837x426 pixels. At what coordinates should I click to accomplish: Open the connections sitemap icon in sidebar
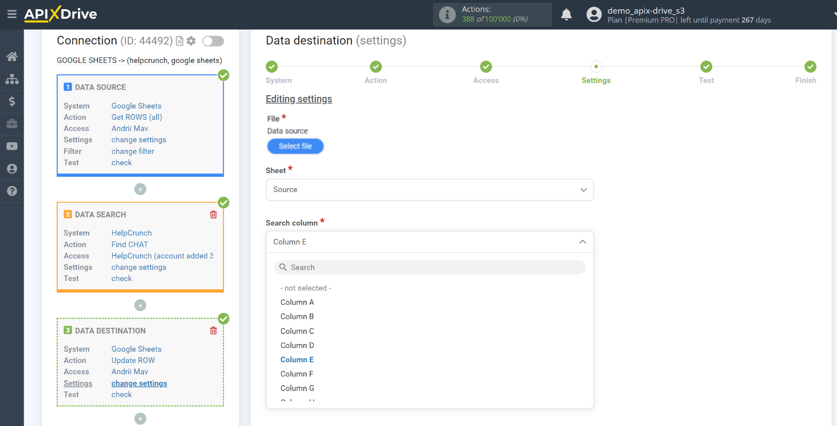click(12, 79)
